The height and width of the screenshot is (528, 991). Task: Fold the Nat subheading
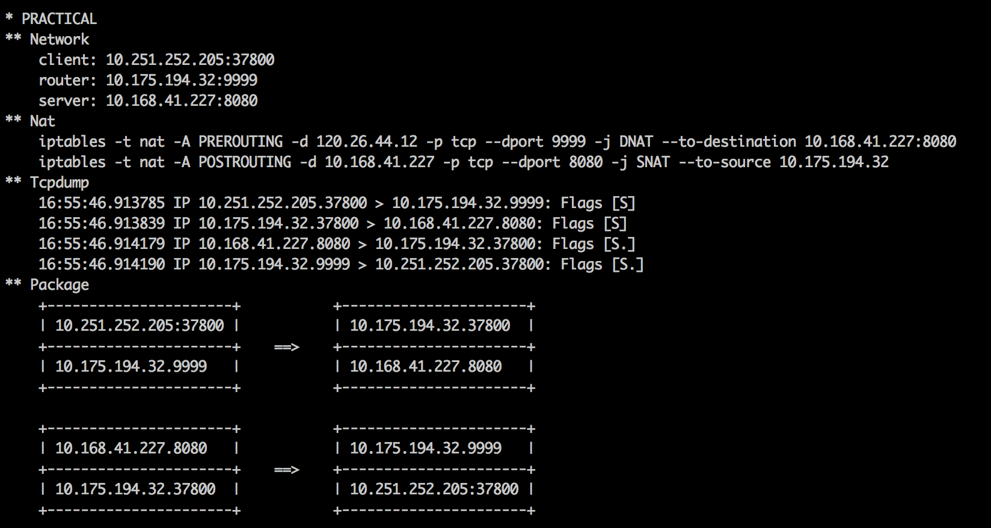click(31, 121)
